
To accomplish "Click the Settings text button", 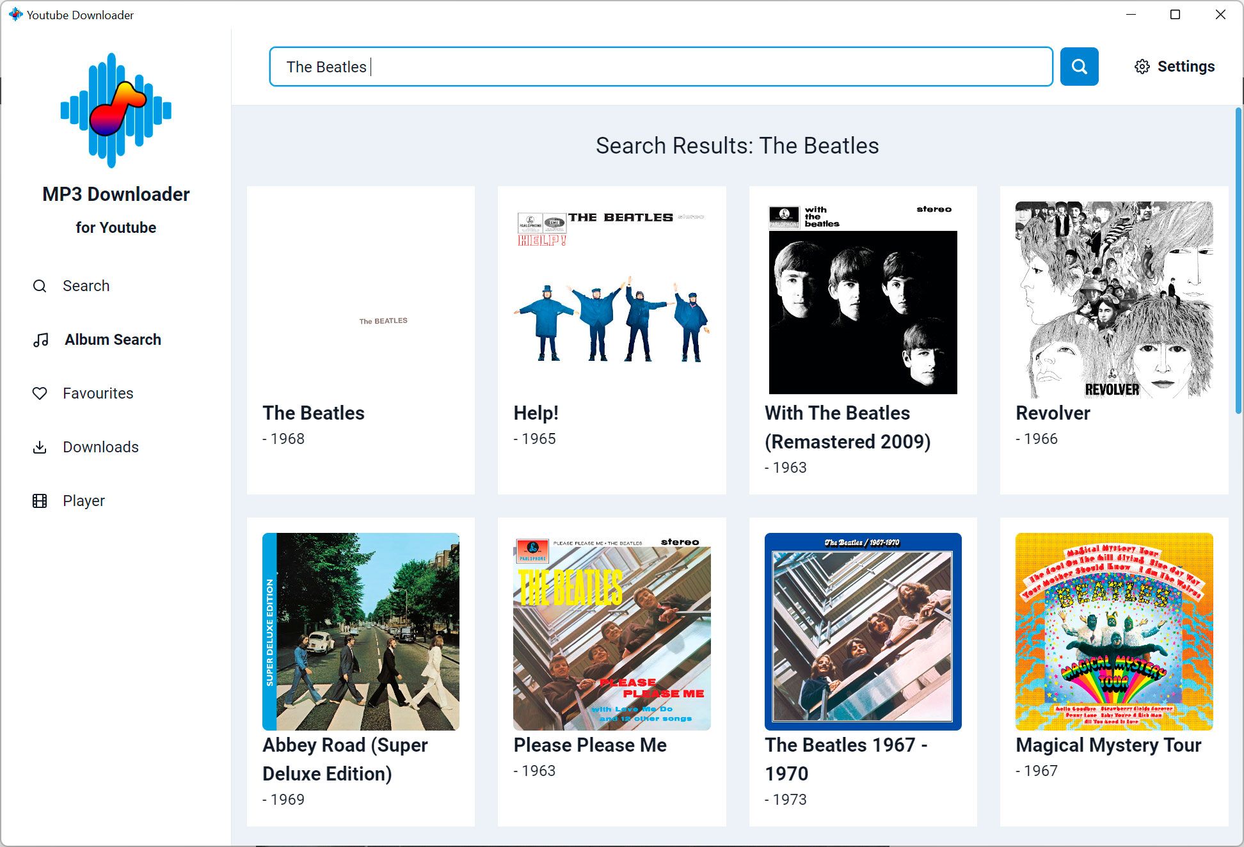I will tap(1187, 66).
